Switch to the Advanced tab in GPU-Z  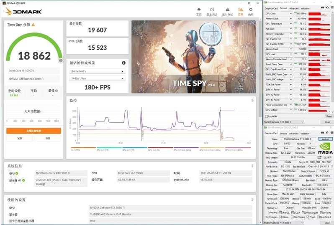tap(293, 8)
